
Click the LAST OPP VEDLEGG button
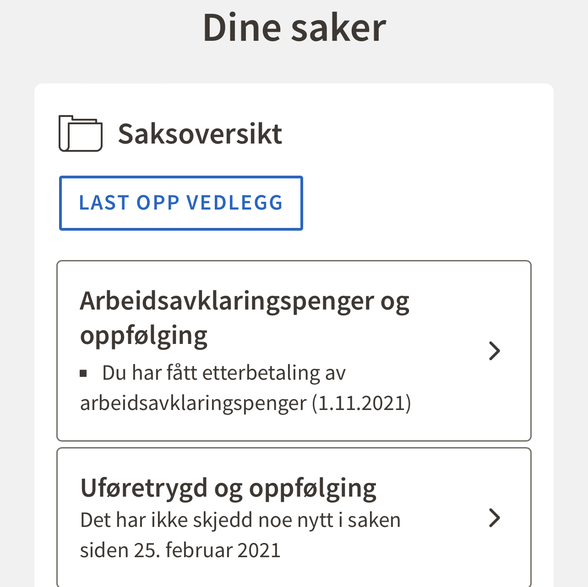point(181,203)
